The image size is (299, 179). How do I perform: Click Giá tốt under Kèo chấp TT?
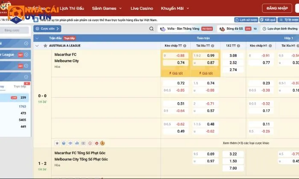click(176, 73)
